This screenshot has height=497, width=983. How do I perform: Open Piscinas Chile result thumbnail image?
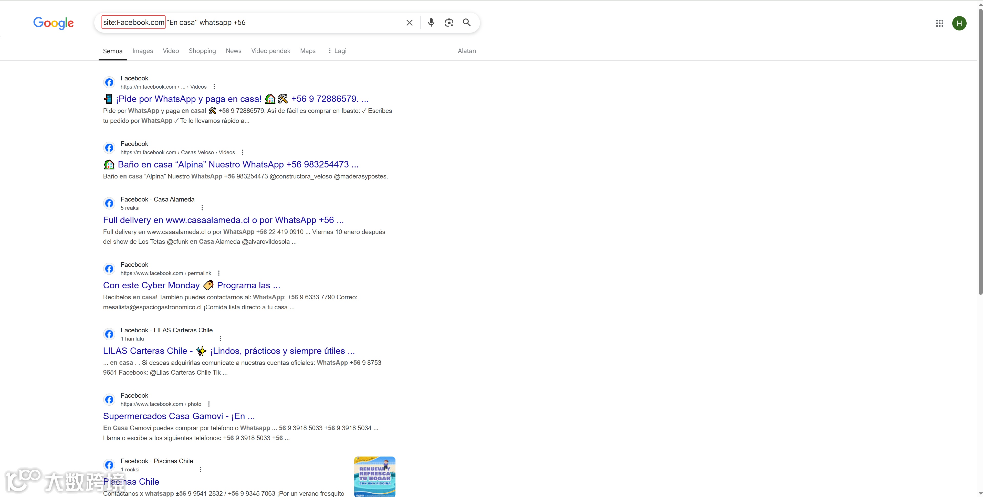pyautogui.click(x=374, y=477)
